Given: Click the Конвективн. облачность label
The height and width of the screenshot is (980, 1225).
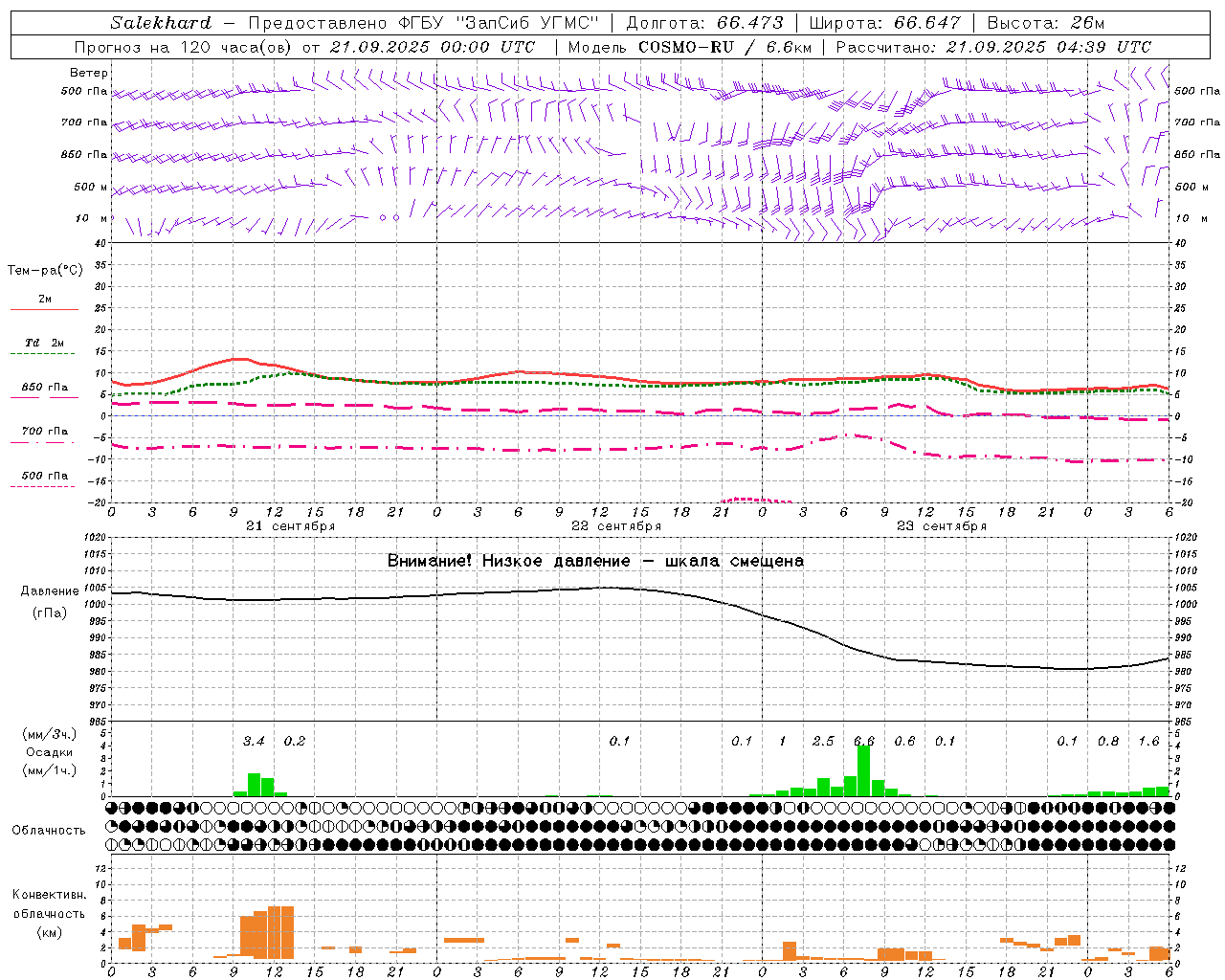Looking at the screenshot, I should 49,904.
